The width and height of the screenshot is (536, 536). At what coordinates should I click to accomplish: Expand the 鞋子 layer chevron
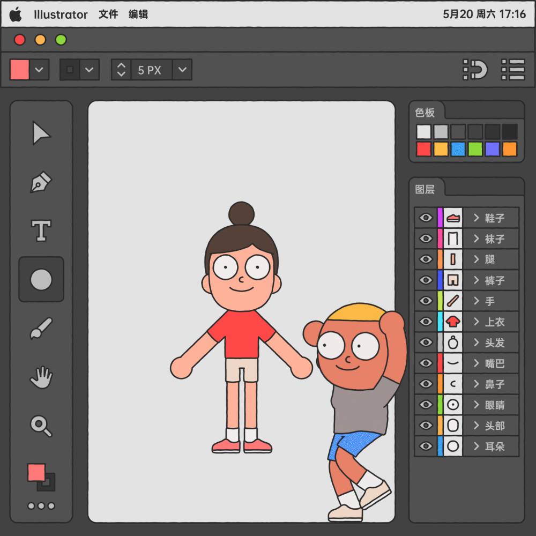click(477, 218)
